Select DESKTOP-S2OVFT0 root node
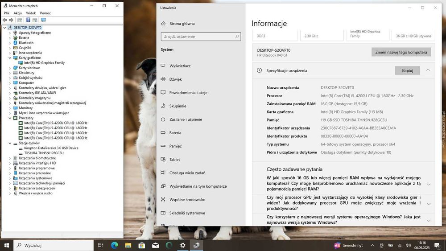 (x=27, y=28)
